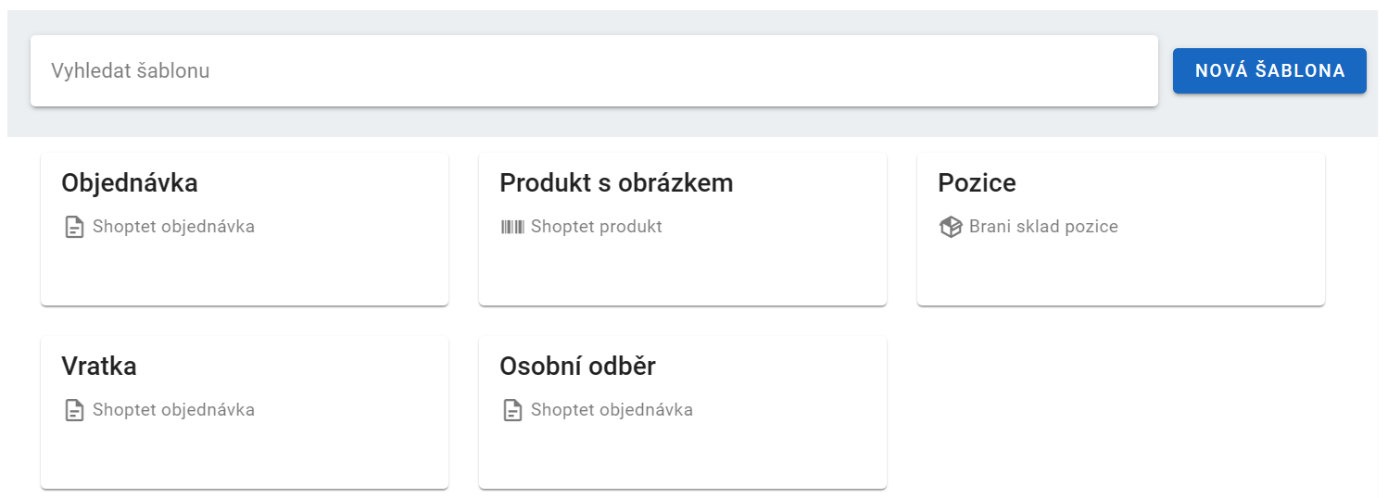Image resolution: width=1388 pixels, height=498 pixels.
Task: Select the Objednávka card title
Action: click(x=130, y=183)
